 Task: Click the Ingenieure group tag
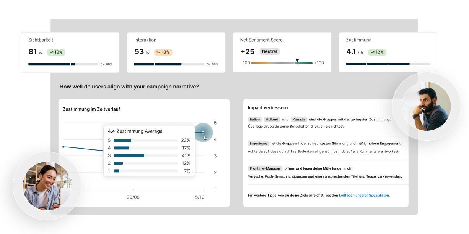[x=258, y=143]
